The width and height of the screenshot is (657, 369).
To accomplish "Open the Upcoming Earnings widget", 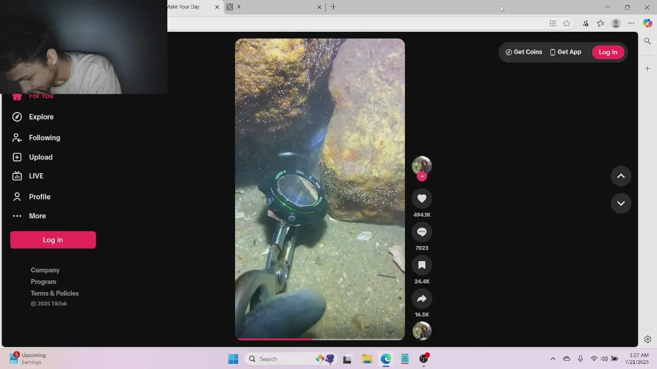I will tap(29, 359).
